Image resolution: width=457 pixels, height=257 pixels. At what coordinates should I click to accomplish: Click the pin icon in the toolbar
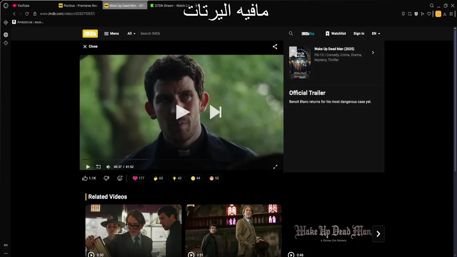[403, 14]
